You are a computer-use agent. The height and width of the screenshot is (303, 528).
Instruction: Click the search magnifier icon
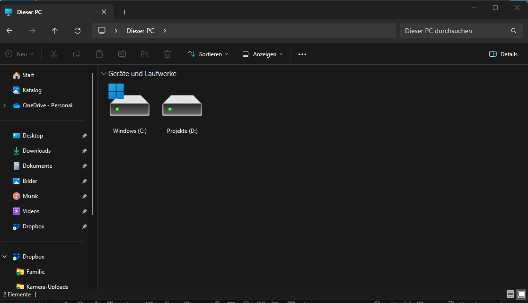tap(513, 31)
